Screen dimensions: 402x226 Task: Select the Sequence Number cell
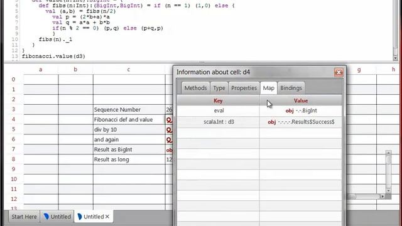click(129, 110)
